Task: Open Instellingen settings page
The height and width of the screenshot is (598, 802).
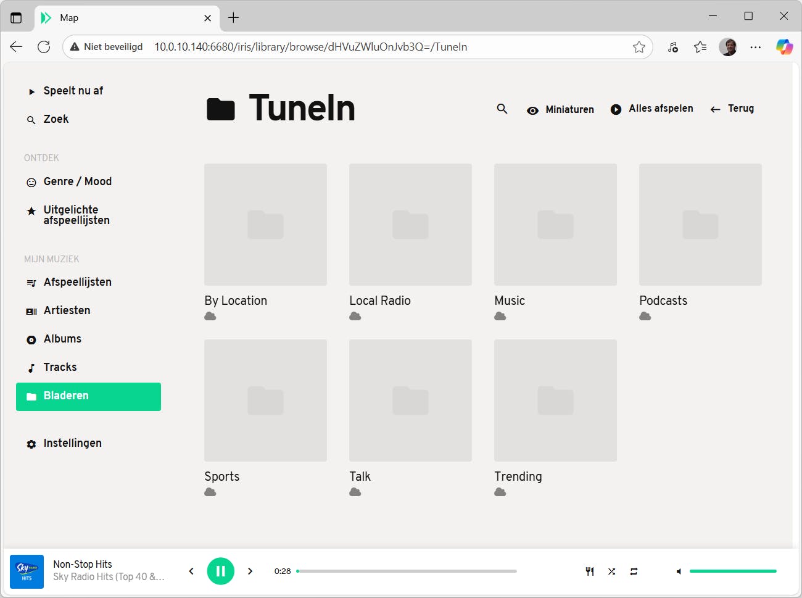Action: pyautogui.click(x=72, y=443)
